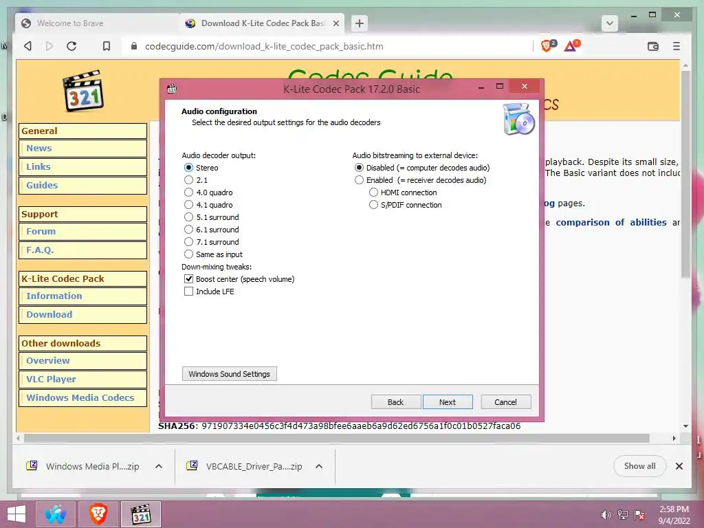
Task: Select Same as input output option
Action: point(213,254)
